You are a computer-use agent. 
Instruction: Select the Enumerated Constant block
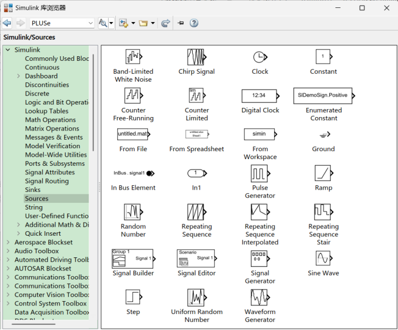point(324,95)
